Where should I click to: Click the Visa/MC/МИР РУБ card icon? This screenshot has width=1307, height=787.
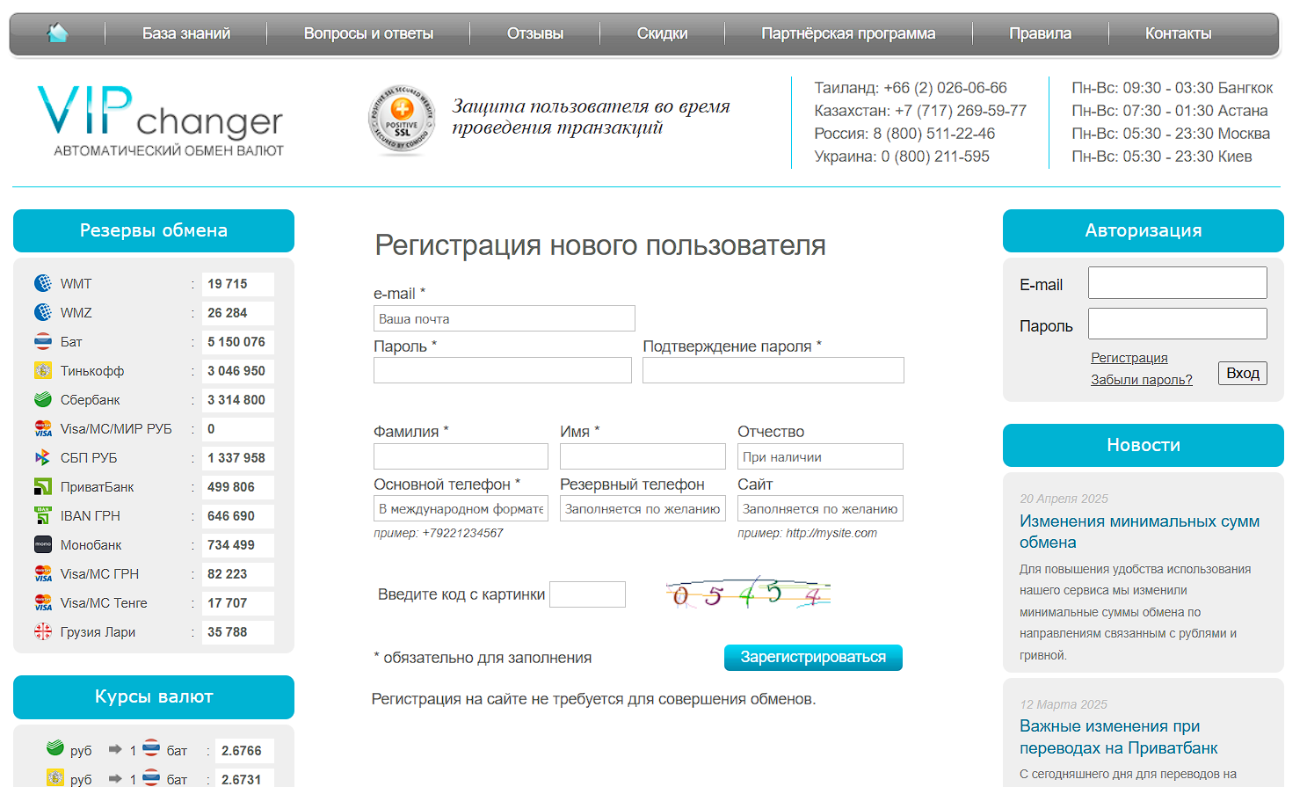(43, 428)
